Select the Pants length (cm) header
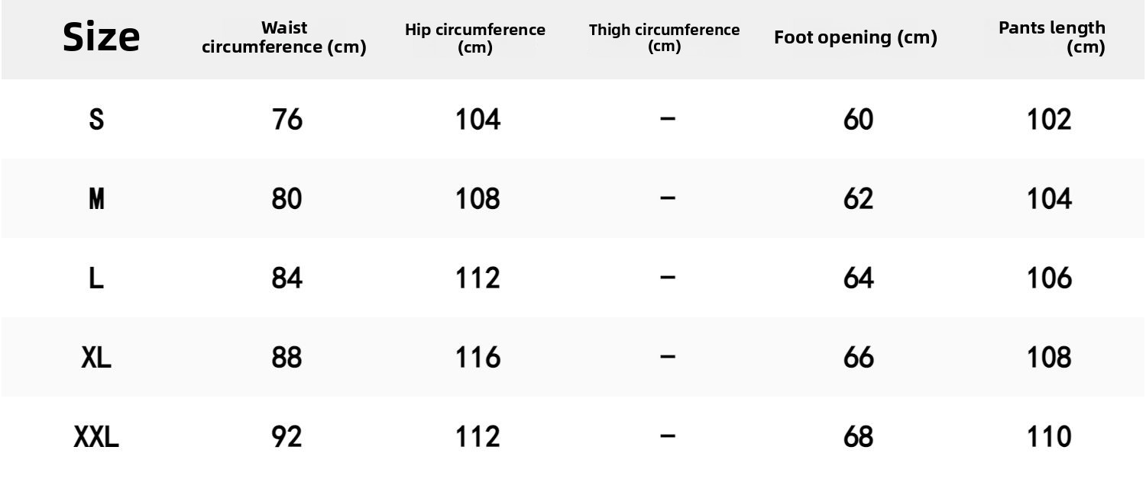The image size is (1146, 479). pyautogui.click(x=1051, y=37)
